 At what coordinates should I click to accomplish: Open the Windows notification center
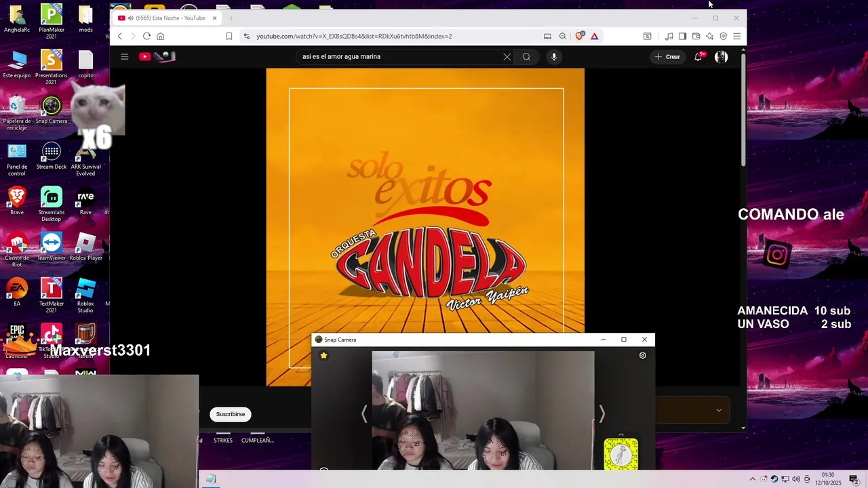tap(854, 479)
